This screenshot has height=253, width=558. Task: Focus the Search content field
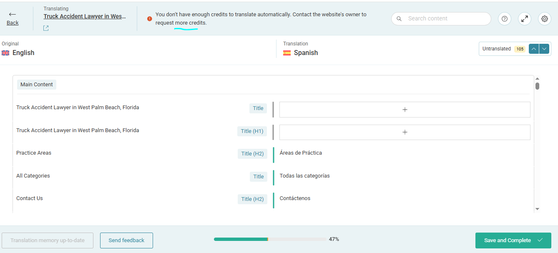point(446,19)
